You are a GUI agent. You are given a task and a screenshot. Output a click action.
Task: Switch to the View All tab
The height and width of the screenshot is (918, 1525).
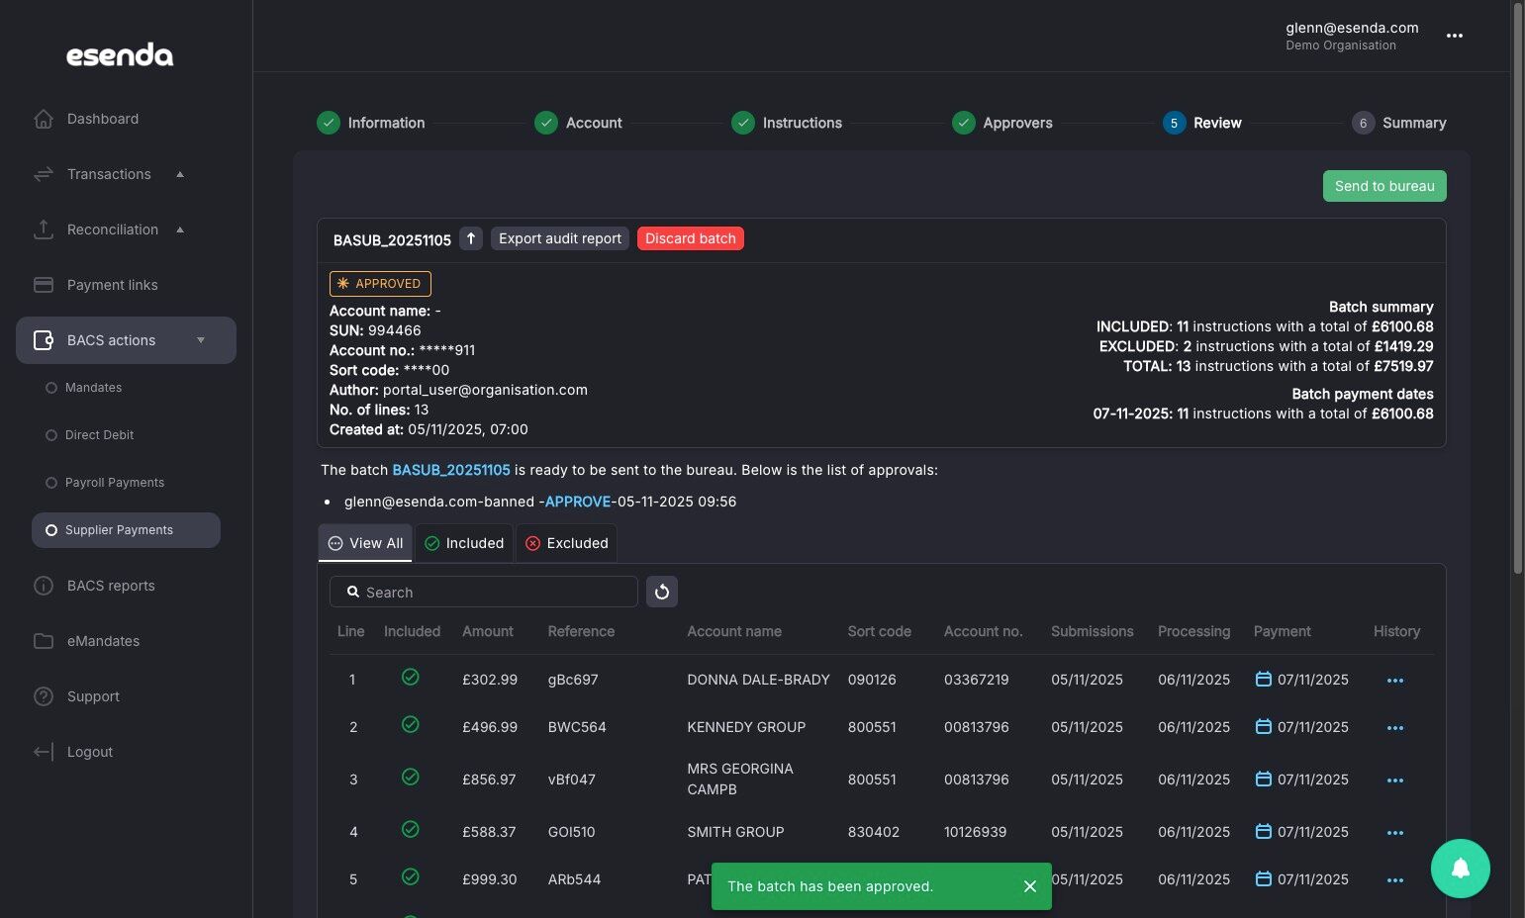coord(365,543)
